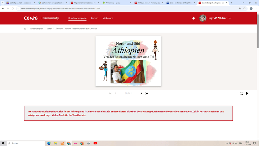
Task: Click the Suchen taskbar search box
Action: coord(26,143)
